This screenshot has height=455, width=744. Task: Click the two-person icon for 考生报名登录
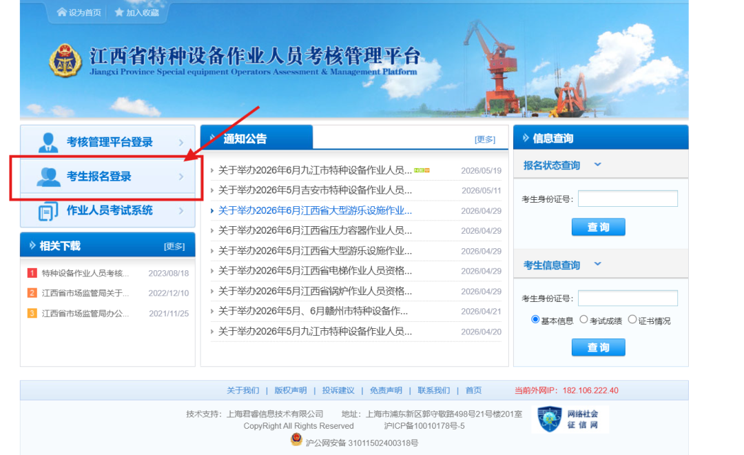click(48, 177)
